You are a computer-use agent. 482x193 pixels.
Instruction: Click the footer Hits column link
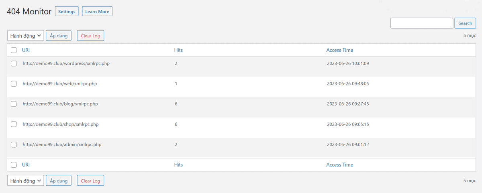(x=178, y=165)
